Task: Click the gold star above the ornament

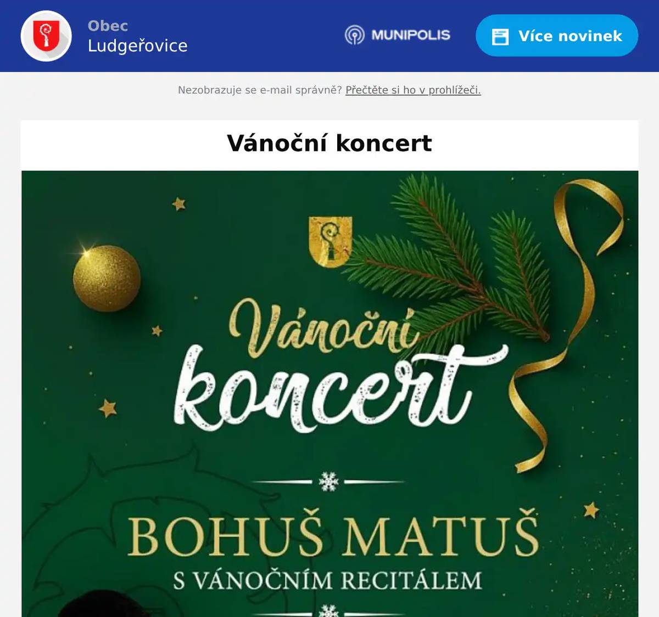Action: 179,204
